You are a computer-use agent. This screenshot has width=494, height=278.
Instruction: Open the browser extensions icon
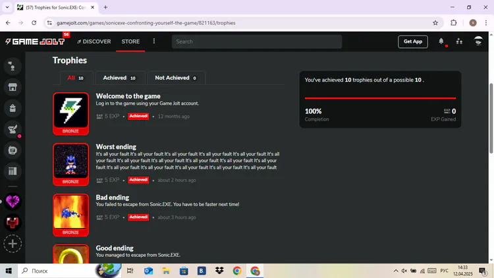click(x=454, y=22)
